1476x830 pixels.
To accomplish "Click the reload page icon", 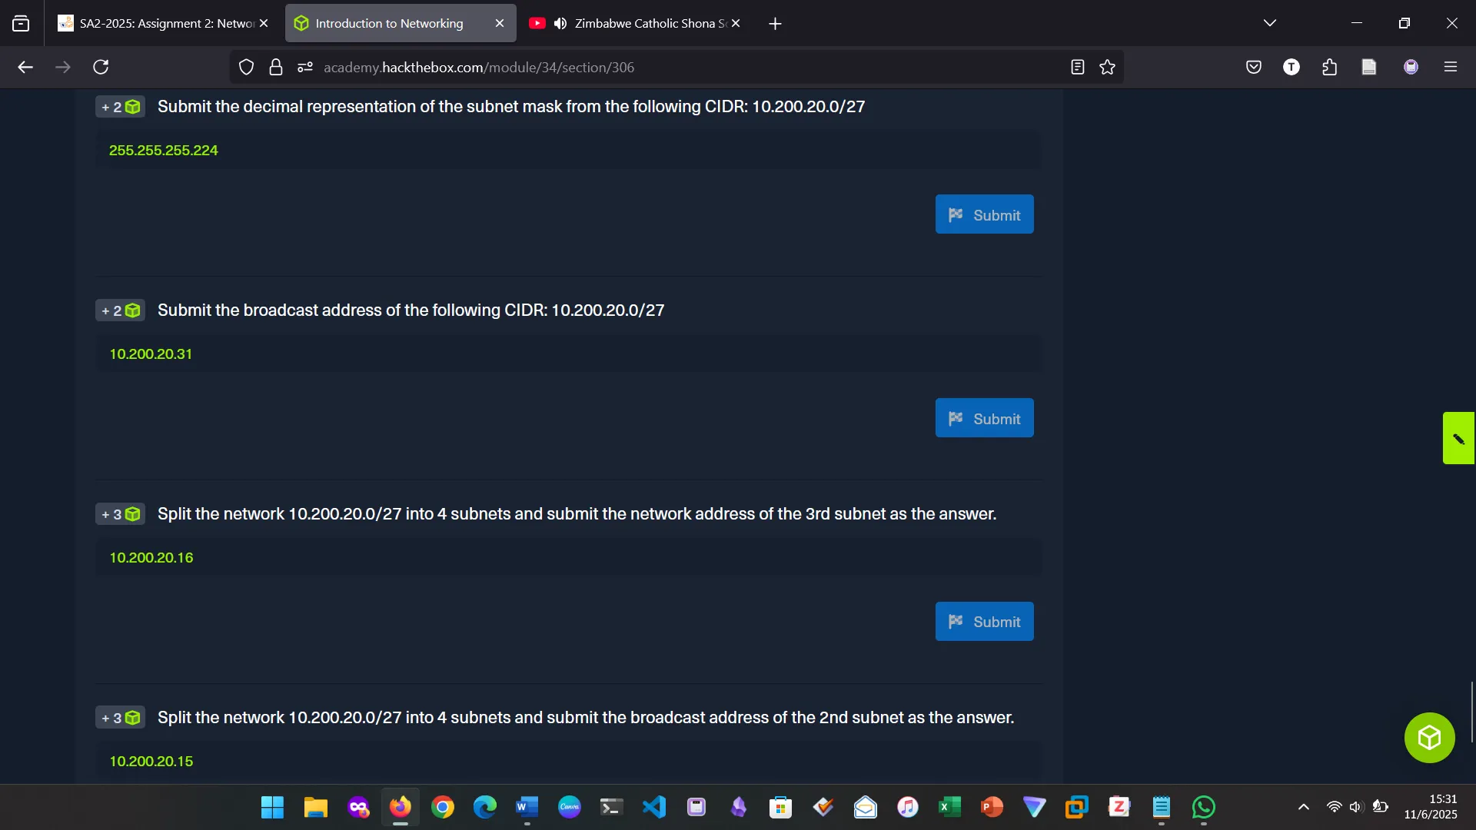I will (x=101, y=67).
